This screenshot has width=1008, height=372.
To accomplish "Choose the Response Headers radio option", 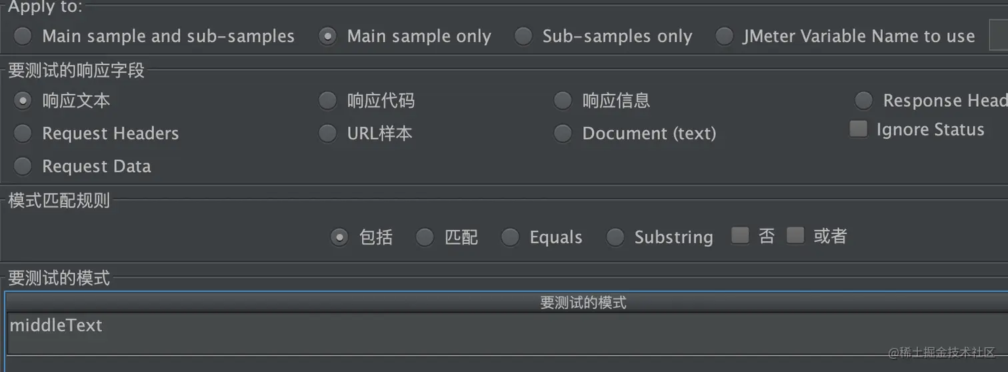I will [x=863, y=101].
